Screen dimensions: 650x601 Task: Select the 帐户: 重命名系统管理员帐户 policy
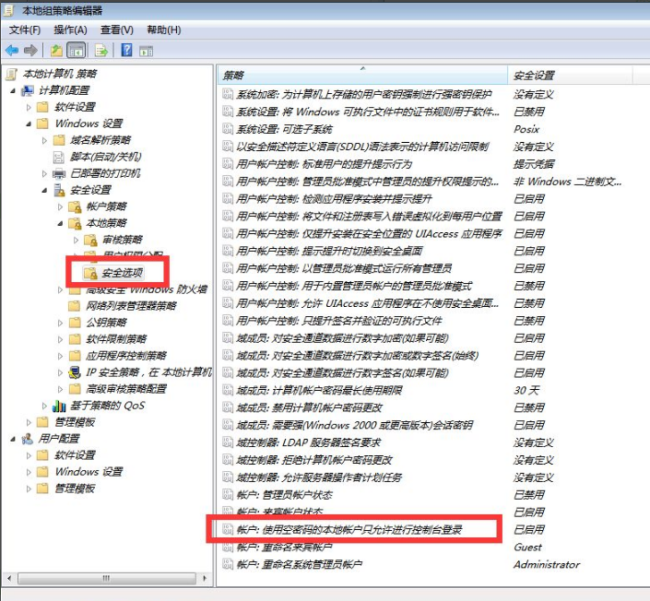299,564
